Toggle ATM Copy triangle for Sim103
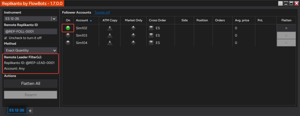 coord(110,35)
